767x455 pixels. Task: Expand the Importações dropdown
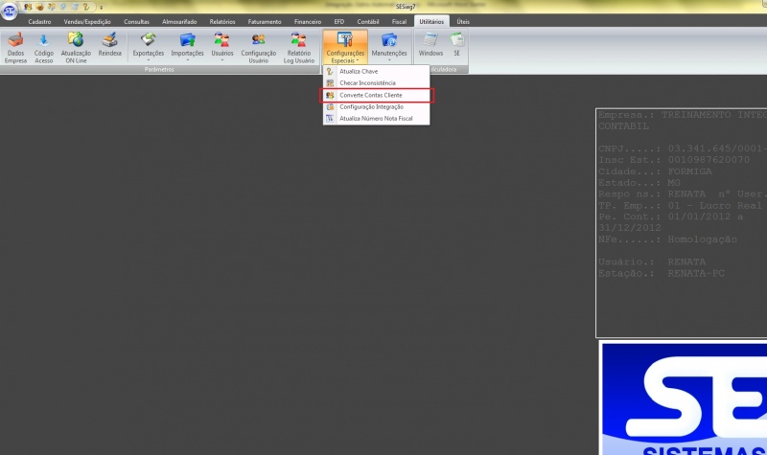point(187,46)
